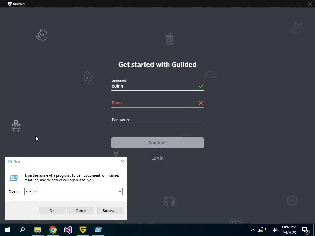The image size is (315, 236).
Task: Maximize the Guilded window
Action: pyautogui.click(x=301, y=4)
